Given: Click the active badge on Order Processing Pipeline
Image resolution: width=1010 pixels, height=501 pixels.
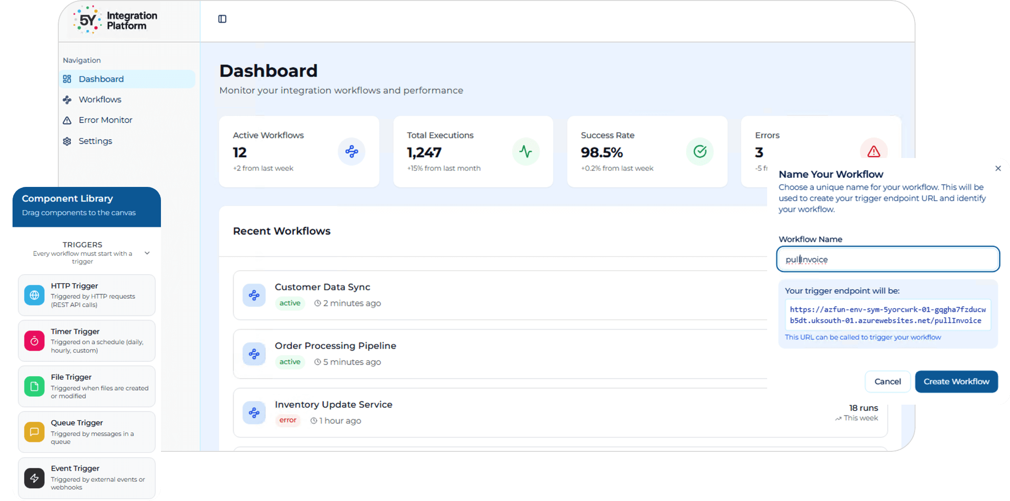Looking at the screenshot, I should 290,362.
